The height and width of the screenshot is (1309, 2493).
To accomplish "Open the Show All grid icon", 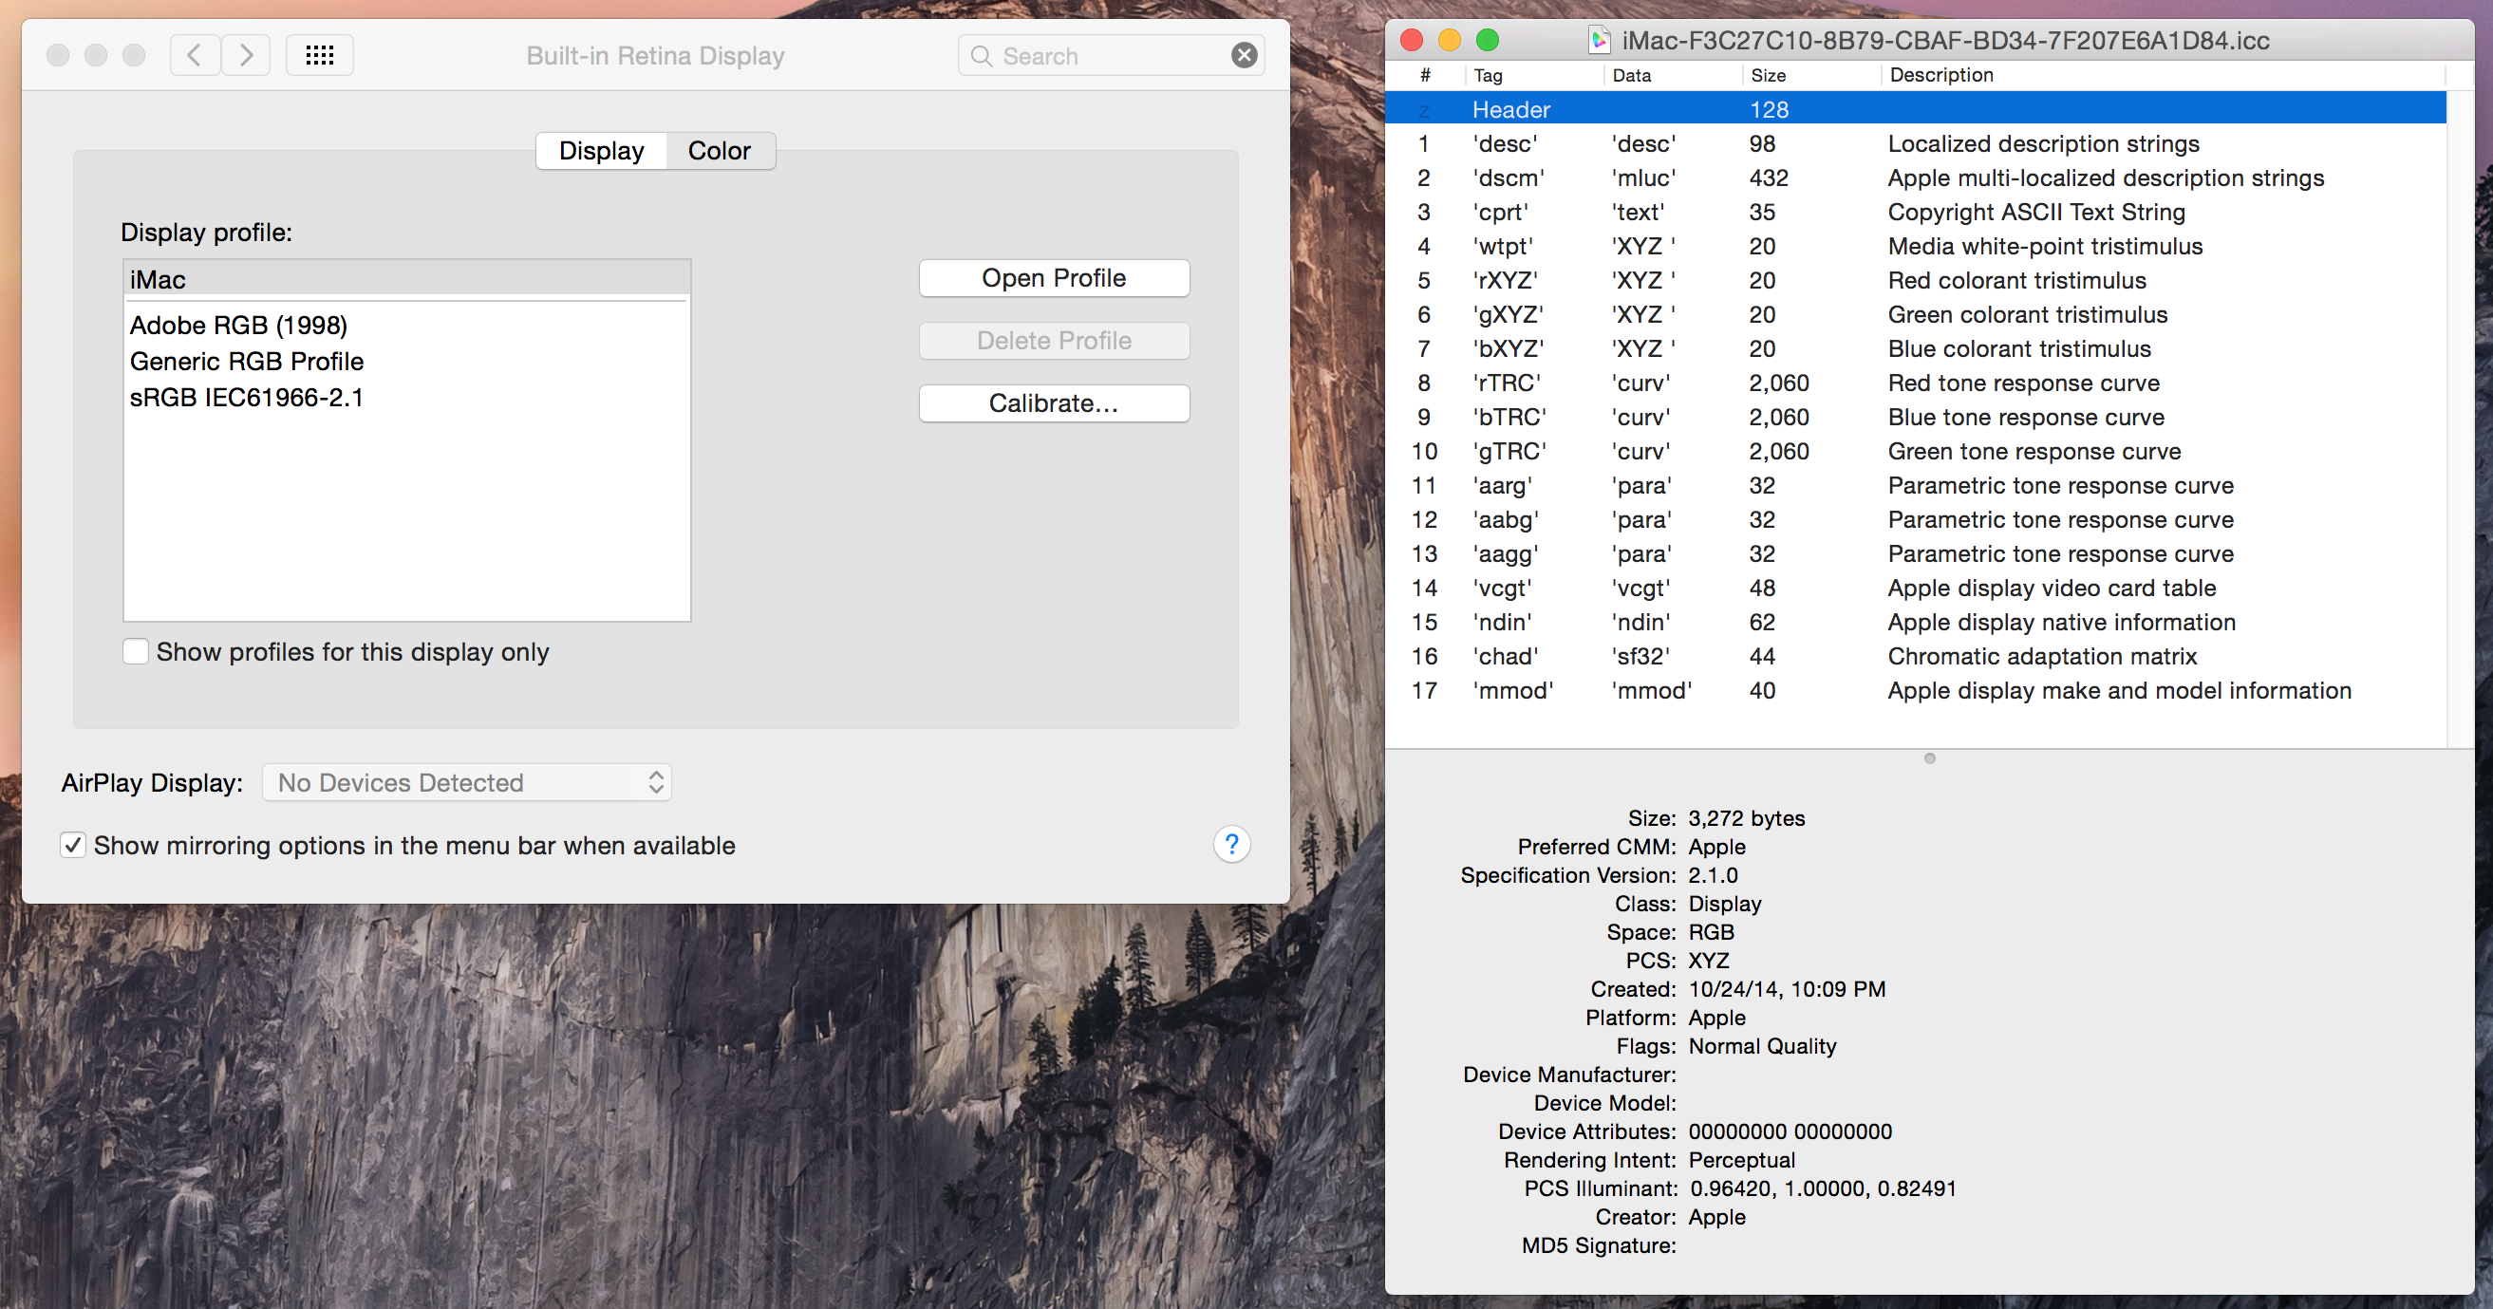I will click(x=319, y=55).
